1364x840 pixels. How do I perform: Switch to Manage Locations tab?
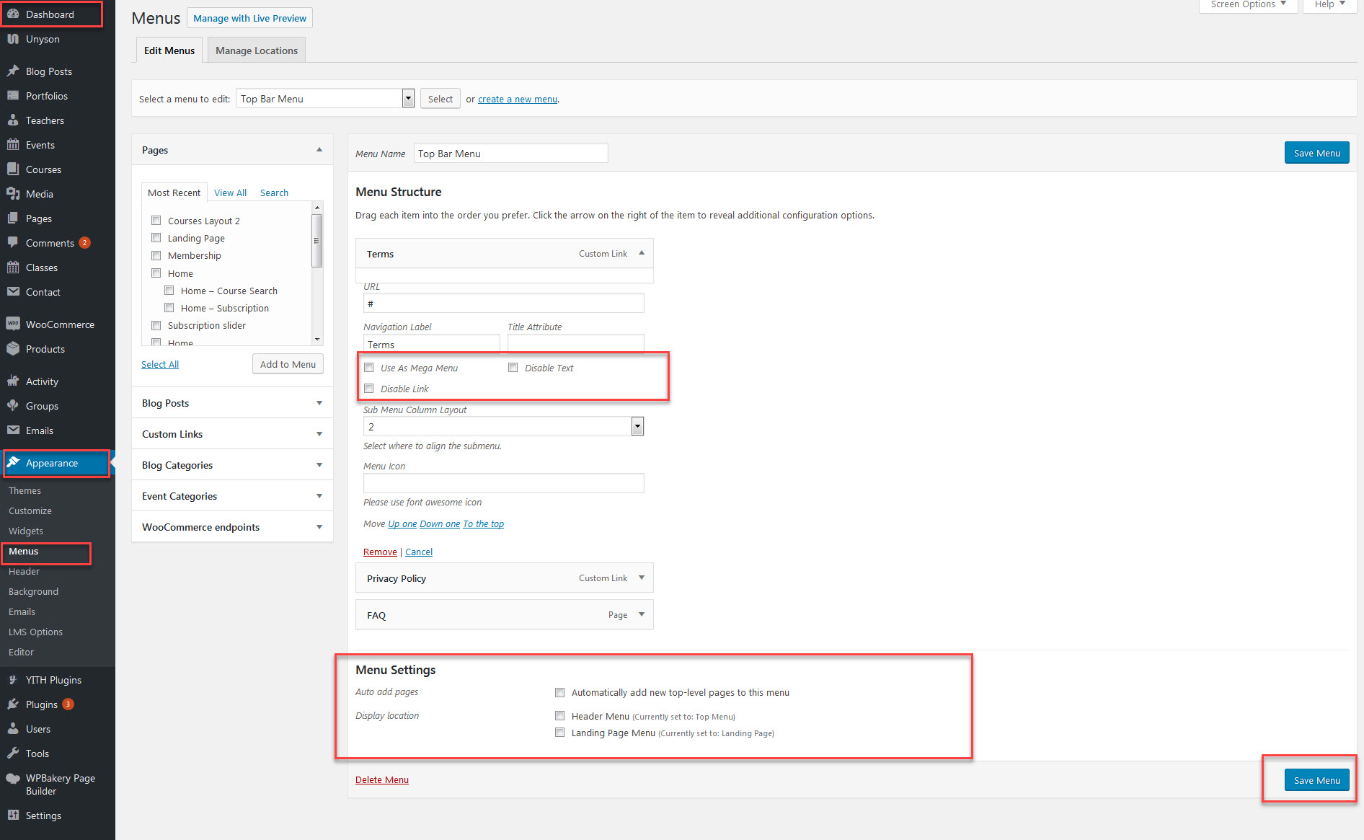click(x=256, y=50)
